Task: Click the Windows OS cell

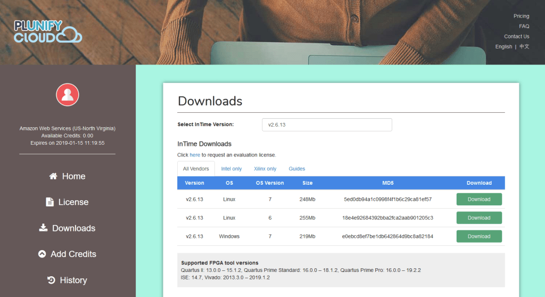Action: [x=229, y=236]
